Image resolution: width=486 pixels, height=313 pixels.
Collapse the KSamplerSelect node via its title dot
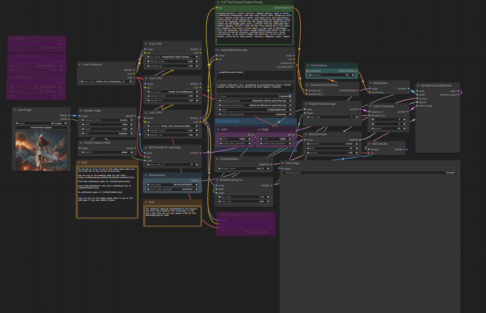pos(217,159)
